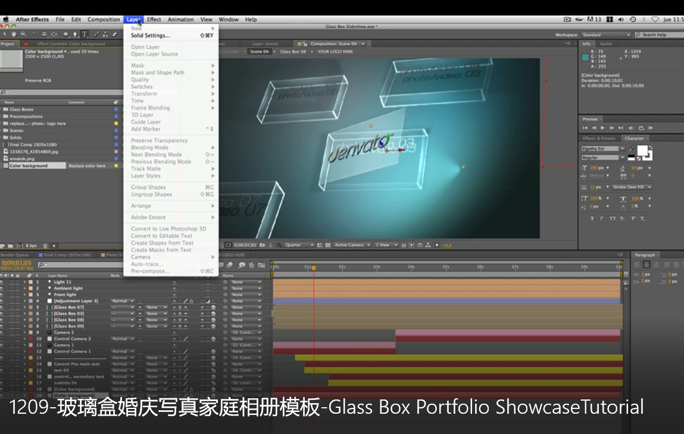
Task: Click the Superscript text button
Action: [633, 218]
